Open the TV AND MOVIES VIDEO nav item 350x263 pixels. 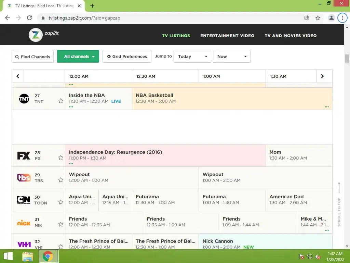(291, 36)
